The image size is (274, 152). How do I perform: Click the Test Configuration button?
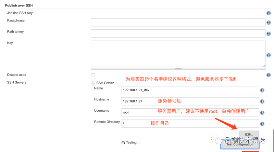(240, 144)
